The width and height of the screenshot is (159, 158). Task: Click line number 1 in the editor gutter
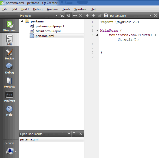(x=92, y=22)
